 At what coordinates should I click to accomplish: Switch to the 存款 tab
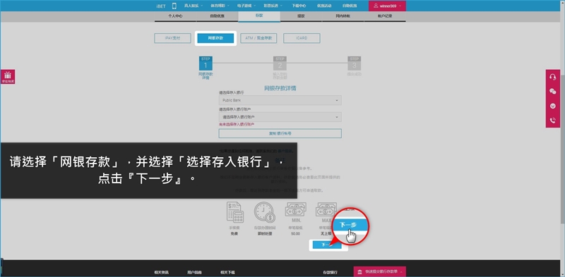click(x=259, y=16)
